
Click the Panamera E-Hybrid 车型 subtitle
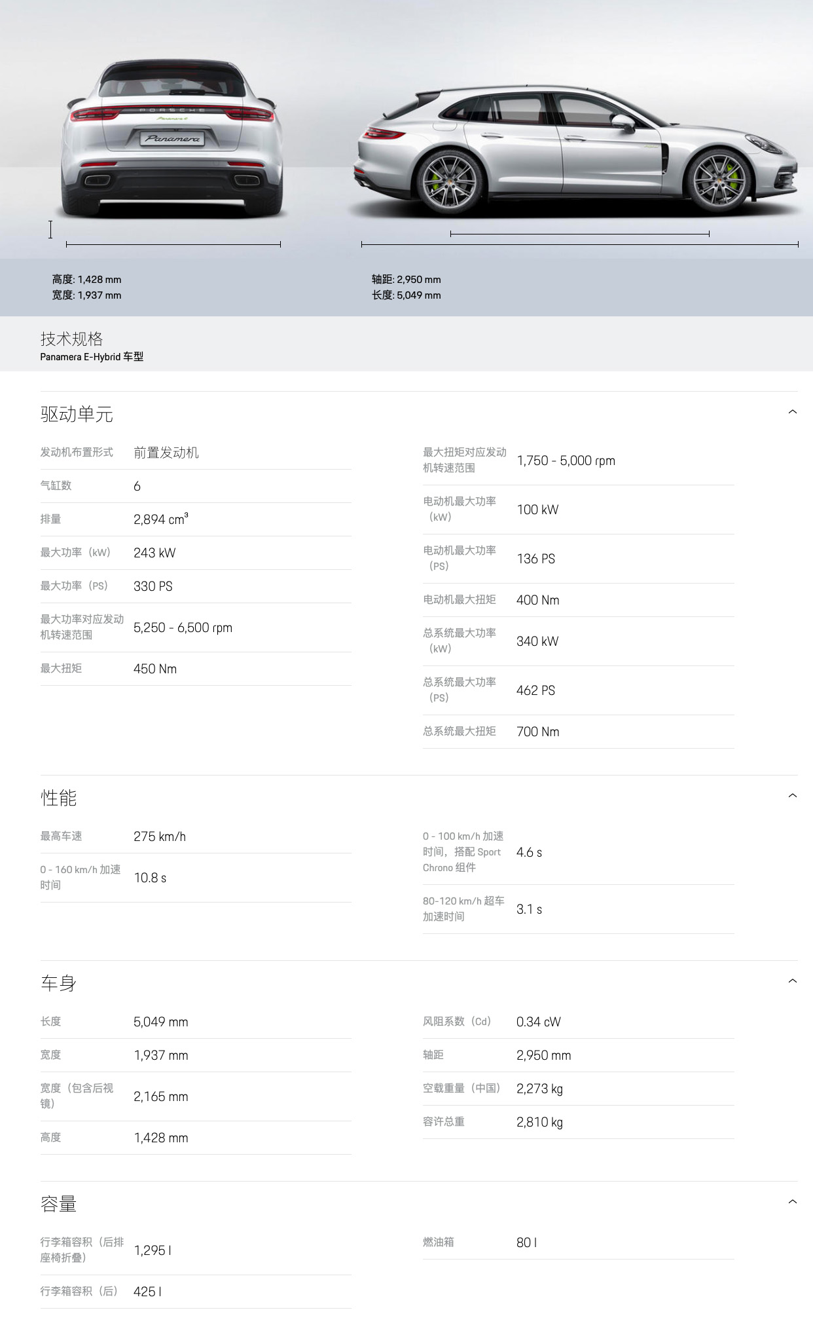point(92,357)
